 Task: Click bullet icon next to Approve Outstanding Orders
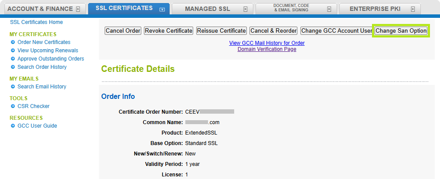pos(13,59)
